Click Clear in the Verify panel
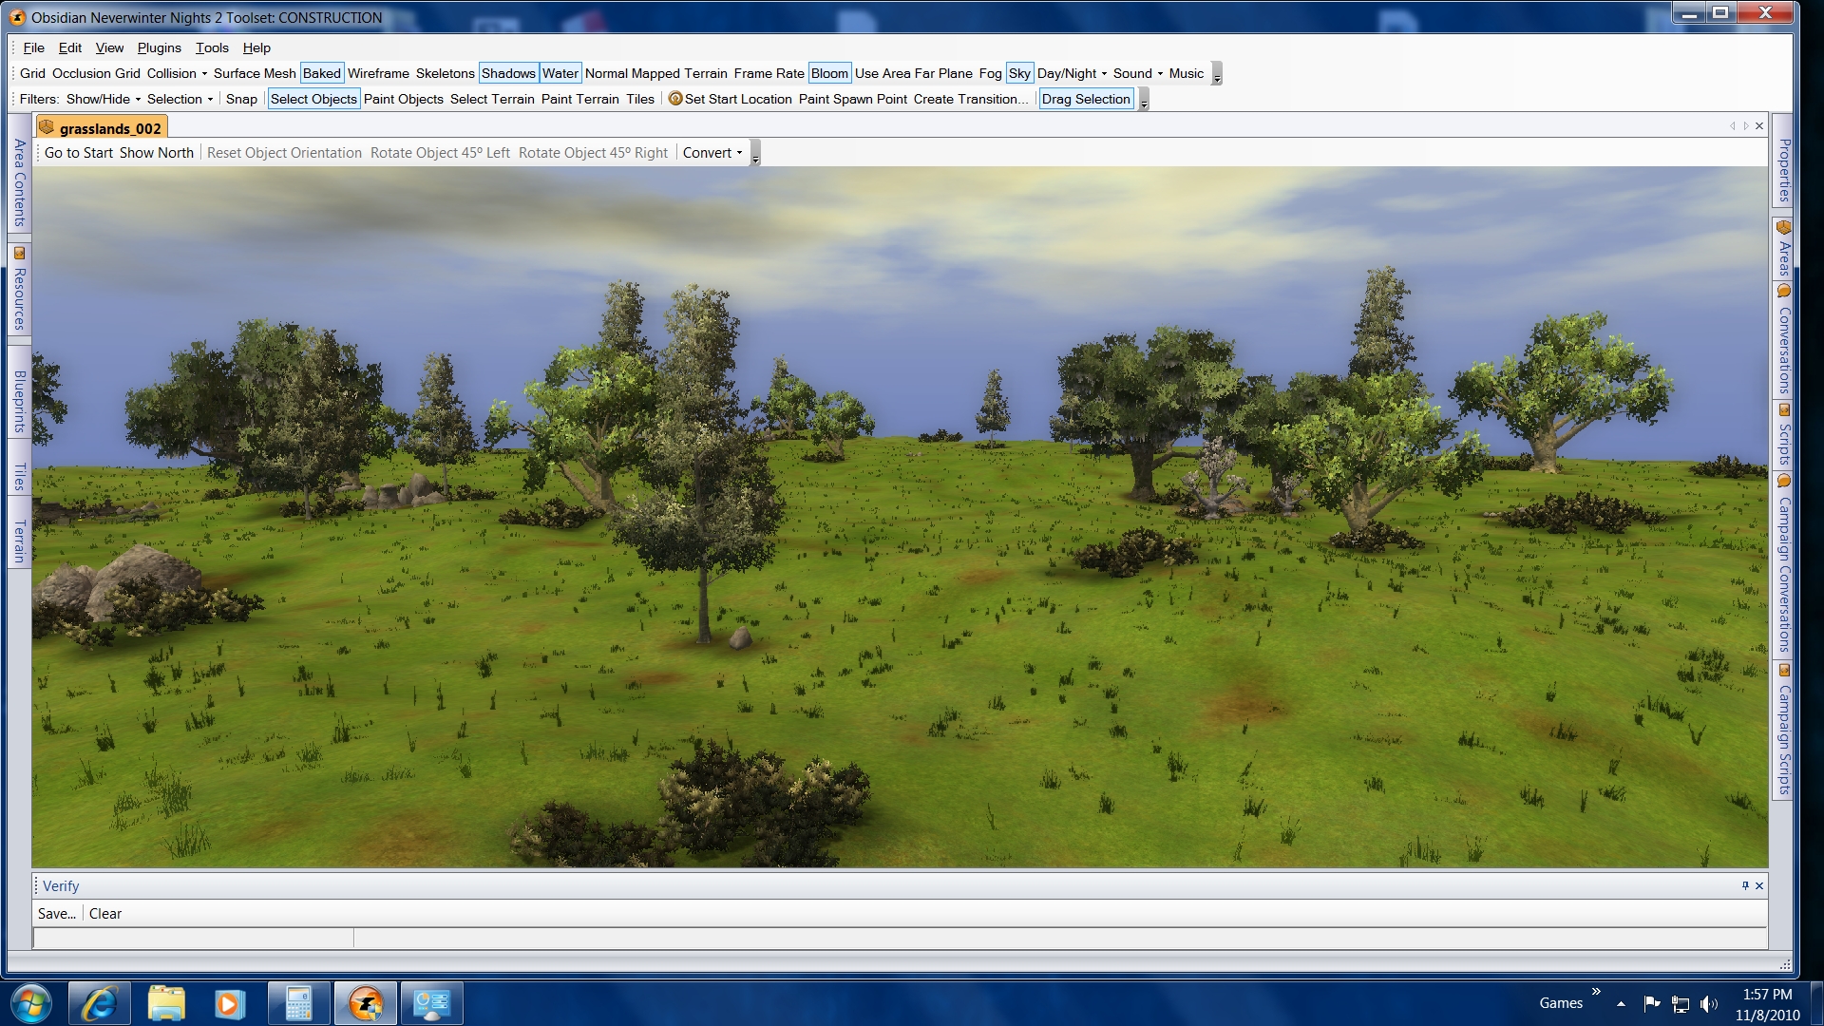 (105, 914)
